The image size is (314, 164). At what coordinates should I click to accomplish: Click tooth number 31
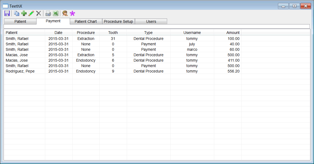tap(113, 39)
